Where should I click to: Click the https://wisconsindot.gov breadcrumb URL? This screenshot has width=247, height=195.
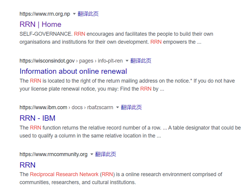tap(71, 61)
